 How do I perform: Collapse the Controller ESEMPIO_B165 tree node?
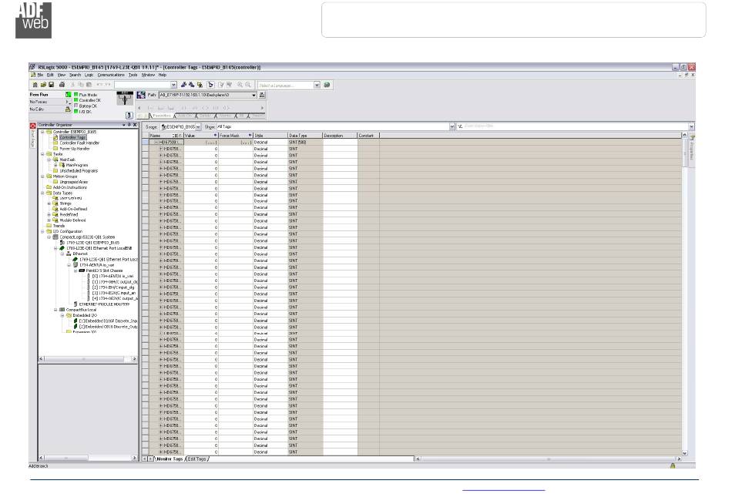point(42,132)
